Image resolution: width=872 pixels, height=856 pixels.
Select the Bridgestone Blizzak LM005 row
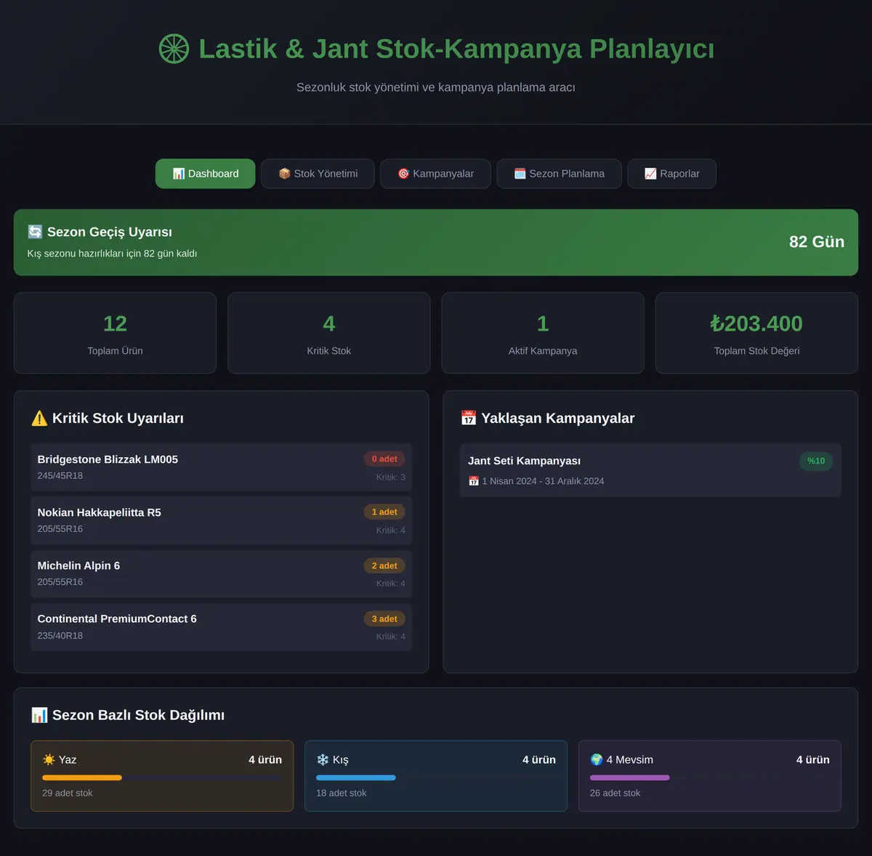[222, 467]
